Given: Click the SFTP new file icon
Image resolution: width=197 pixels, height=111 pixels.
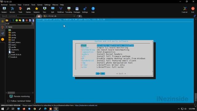Looking at the screenshot, I should 23,20.
